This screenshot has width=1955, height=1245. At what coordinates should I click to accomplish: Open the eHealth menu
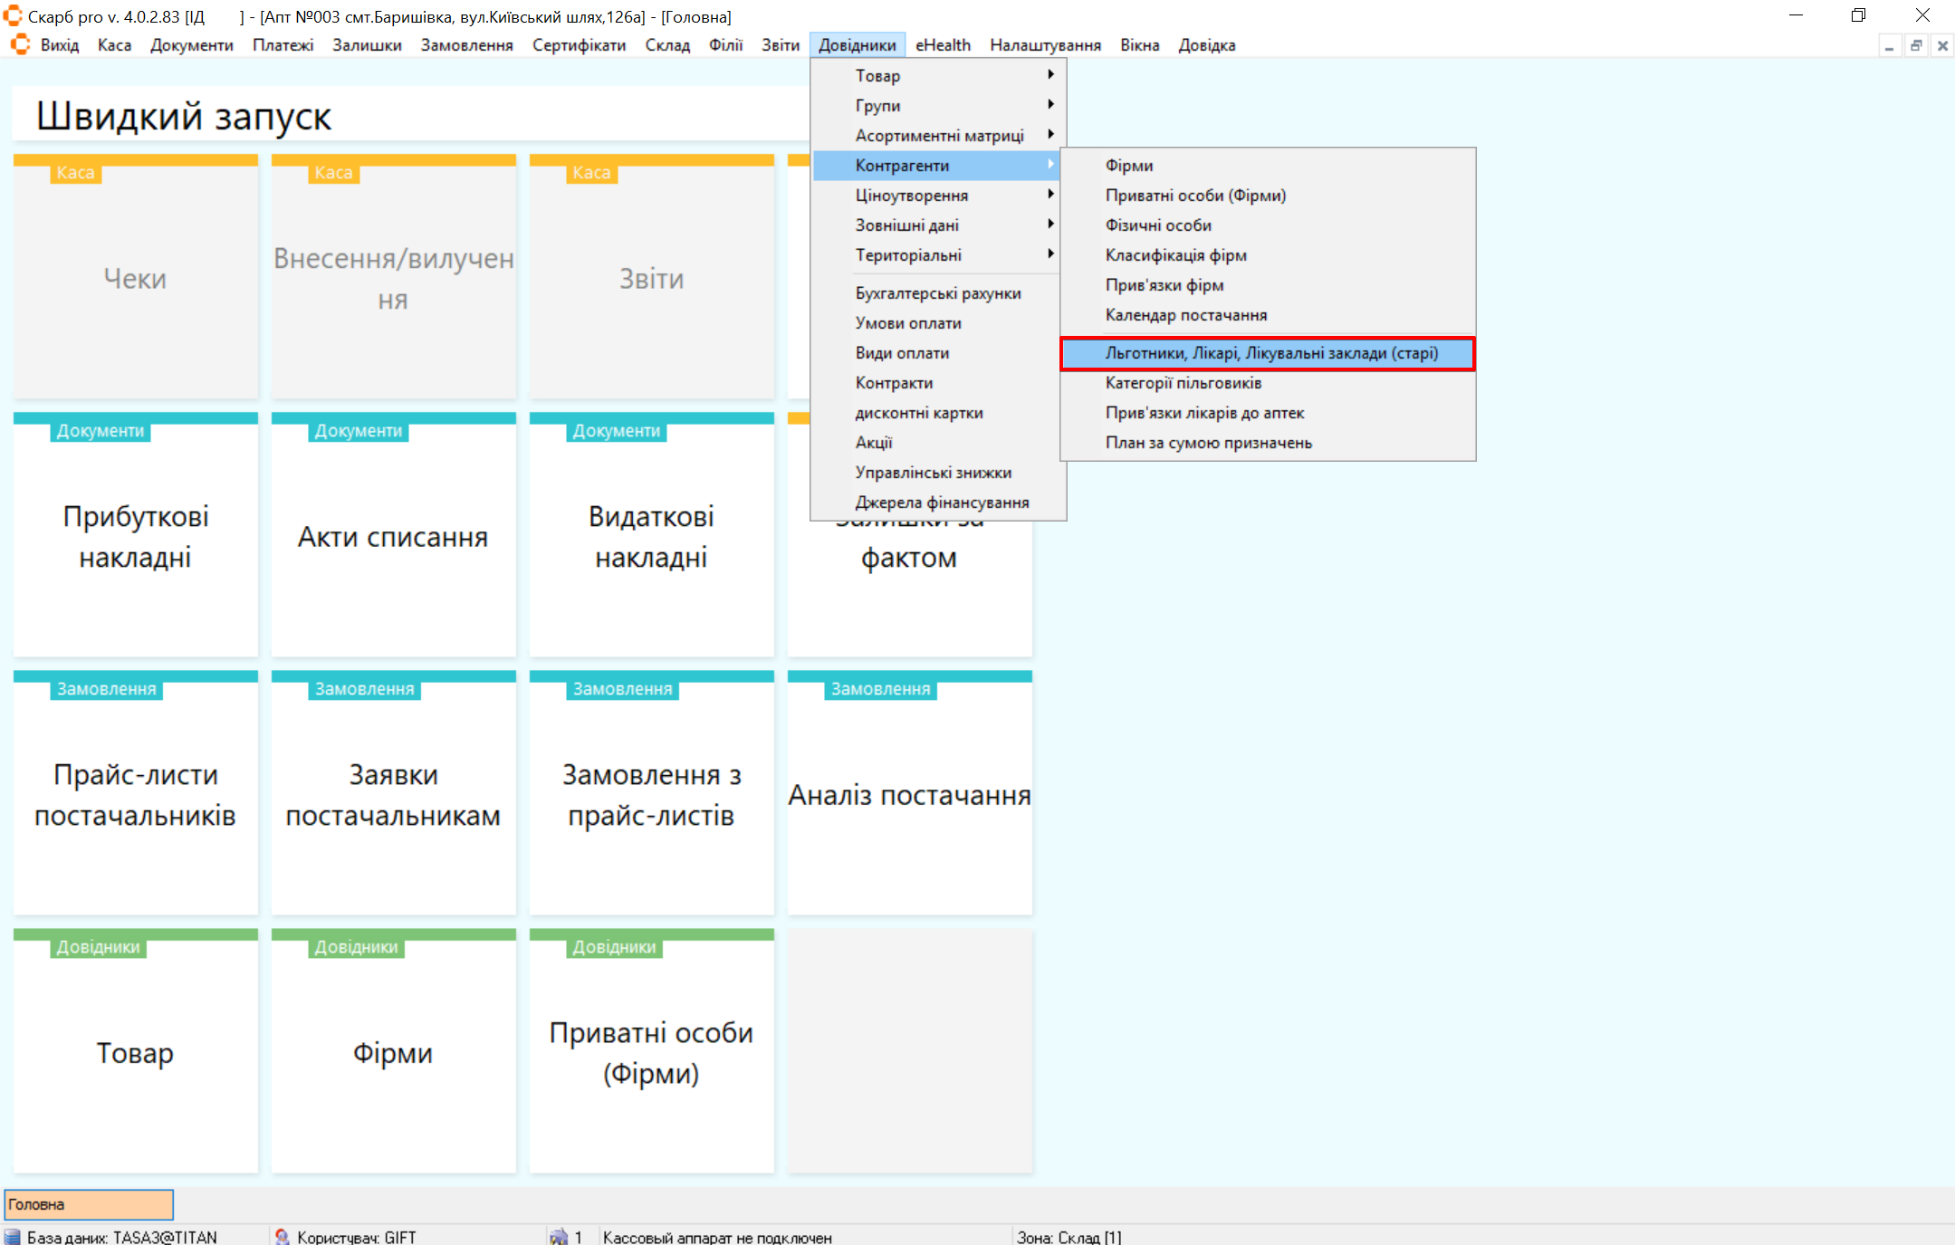tap(942, 45)
